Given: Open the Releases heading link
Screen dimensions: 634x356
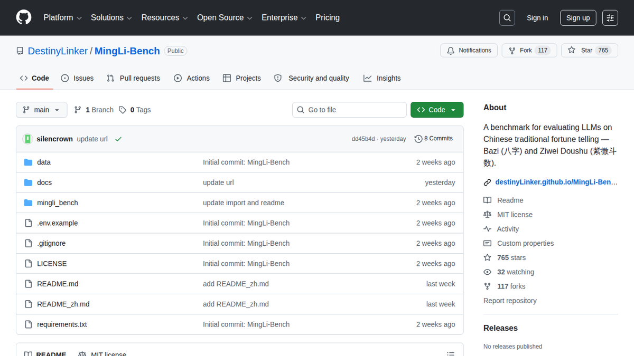Looking at the screenshot, I should point(500,328).
